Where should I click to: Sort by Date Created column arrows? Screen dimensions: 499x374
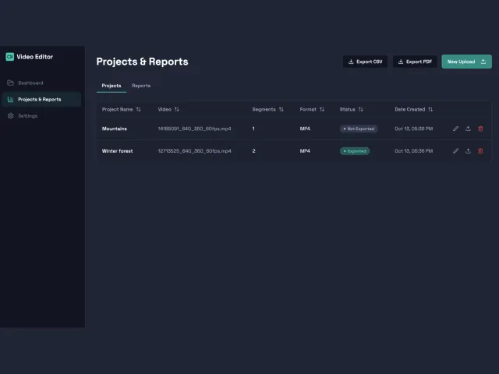pos(430,109)
